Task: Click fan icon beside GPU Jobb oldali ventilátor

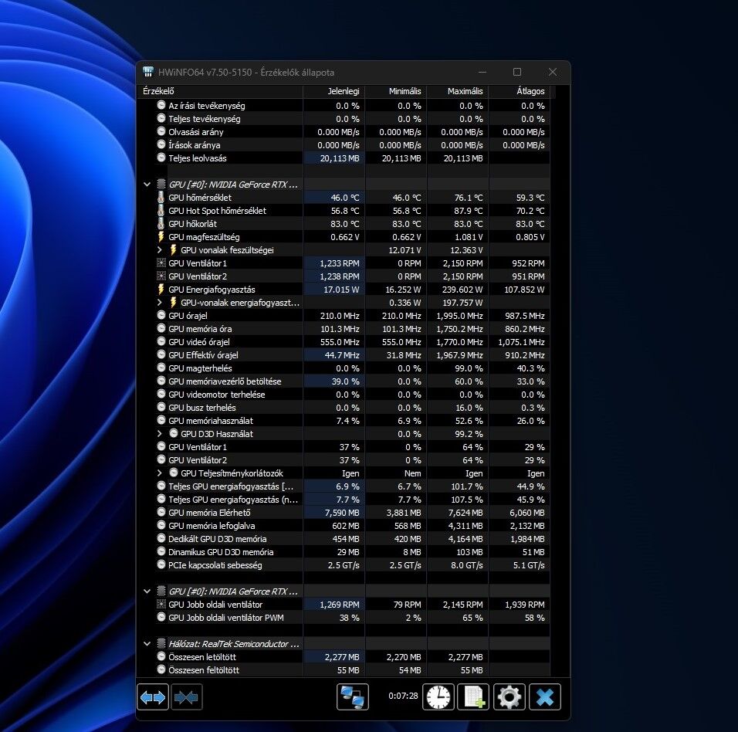Action: pos(161,605)
